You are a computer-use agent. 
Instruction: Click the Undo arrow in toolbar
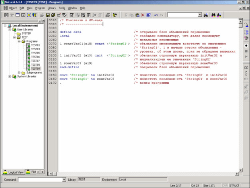156,15
